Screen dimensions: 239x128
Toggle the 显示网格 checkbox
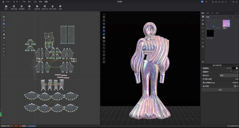[x=235, y=86]
